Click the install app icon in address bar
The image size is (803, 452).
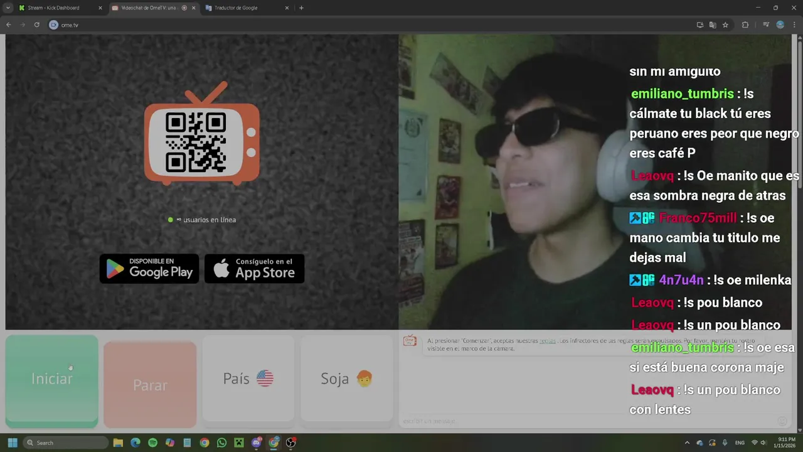click(700, 24)
